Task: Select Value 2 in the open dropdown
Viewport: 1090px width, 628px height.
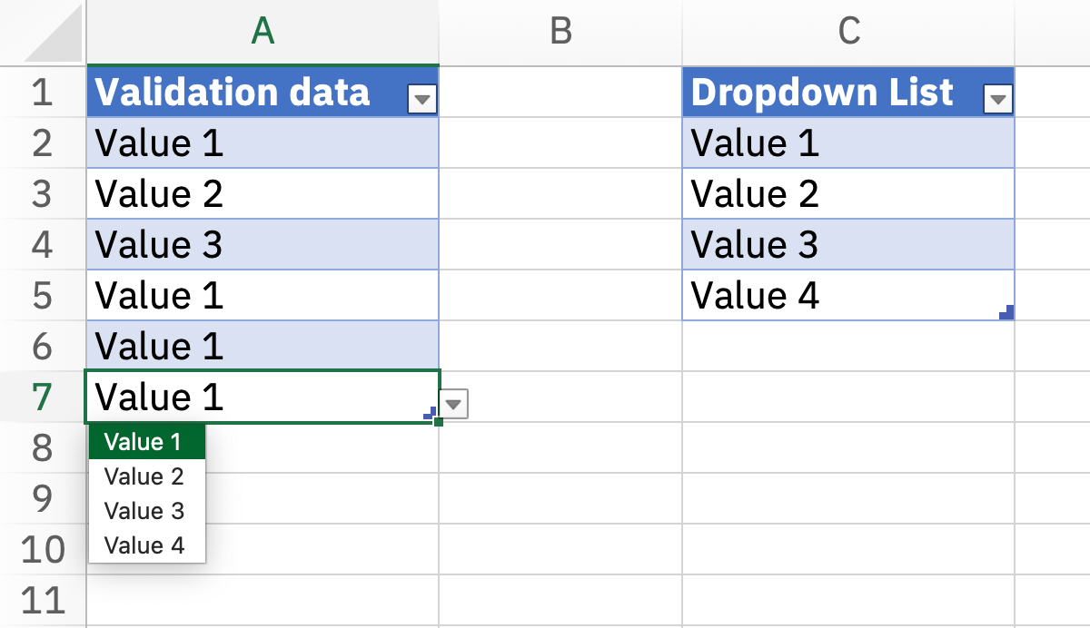Action: [x=145, y=476]
